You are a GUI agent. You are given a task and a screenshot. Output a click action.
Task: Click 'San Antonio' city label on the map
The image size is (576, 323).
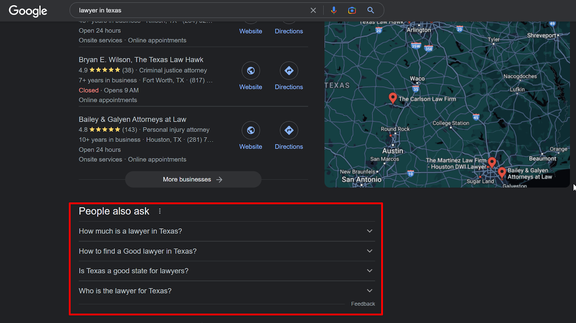coord(361,179)
